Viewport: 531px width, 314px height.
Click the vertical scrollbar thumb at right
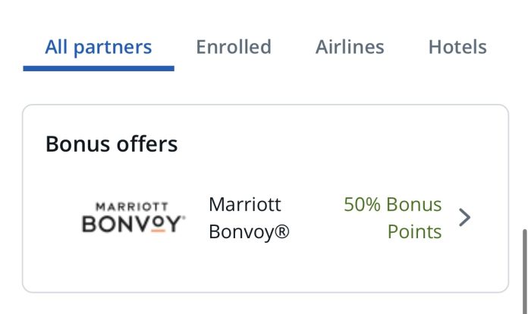[x=525, y=272]
